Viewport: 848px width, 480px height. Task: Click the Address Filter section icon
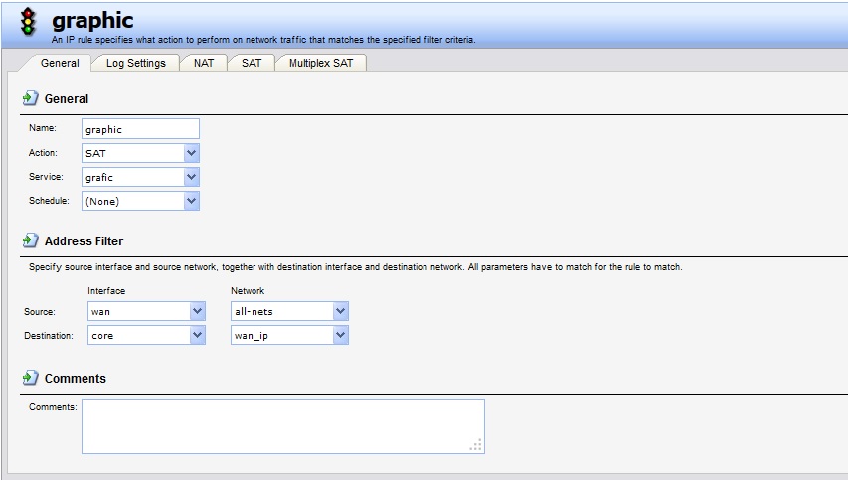pyautogui.click(x=30, y=241)
